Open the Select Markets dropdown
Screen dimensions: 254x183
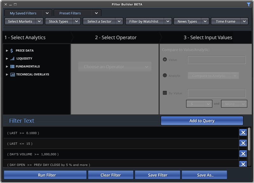(24, 21)
